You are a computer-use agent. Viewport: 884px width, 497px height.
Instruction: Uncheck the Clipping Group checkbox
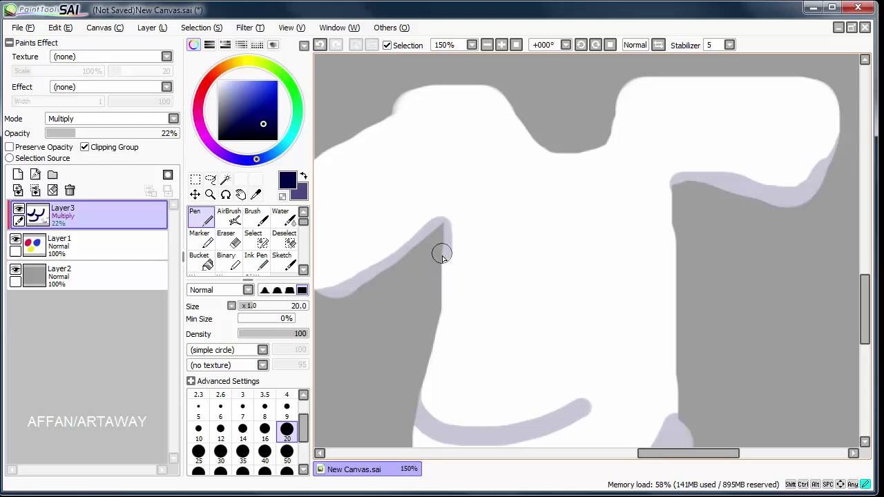coord(84,147)
